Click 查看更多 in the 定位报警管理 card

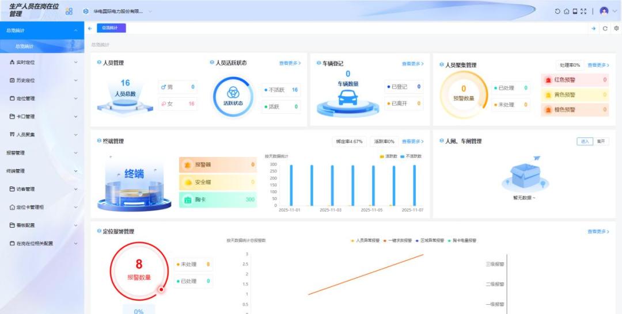tap(598, 232)
